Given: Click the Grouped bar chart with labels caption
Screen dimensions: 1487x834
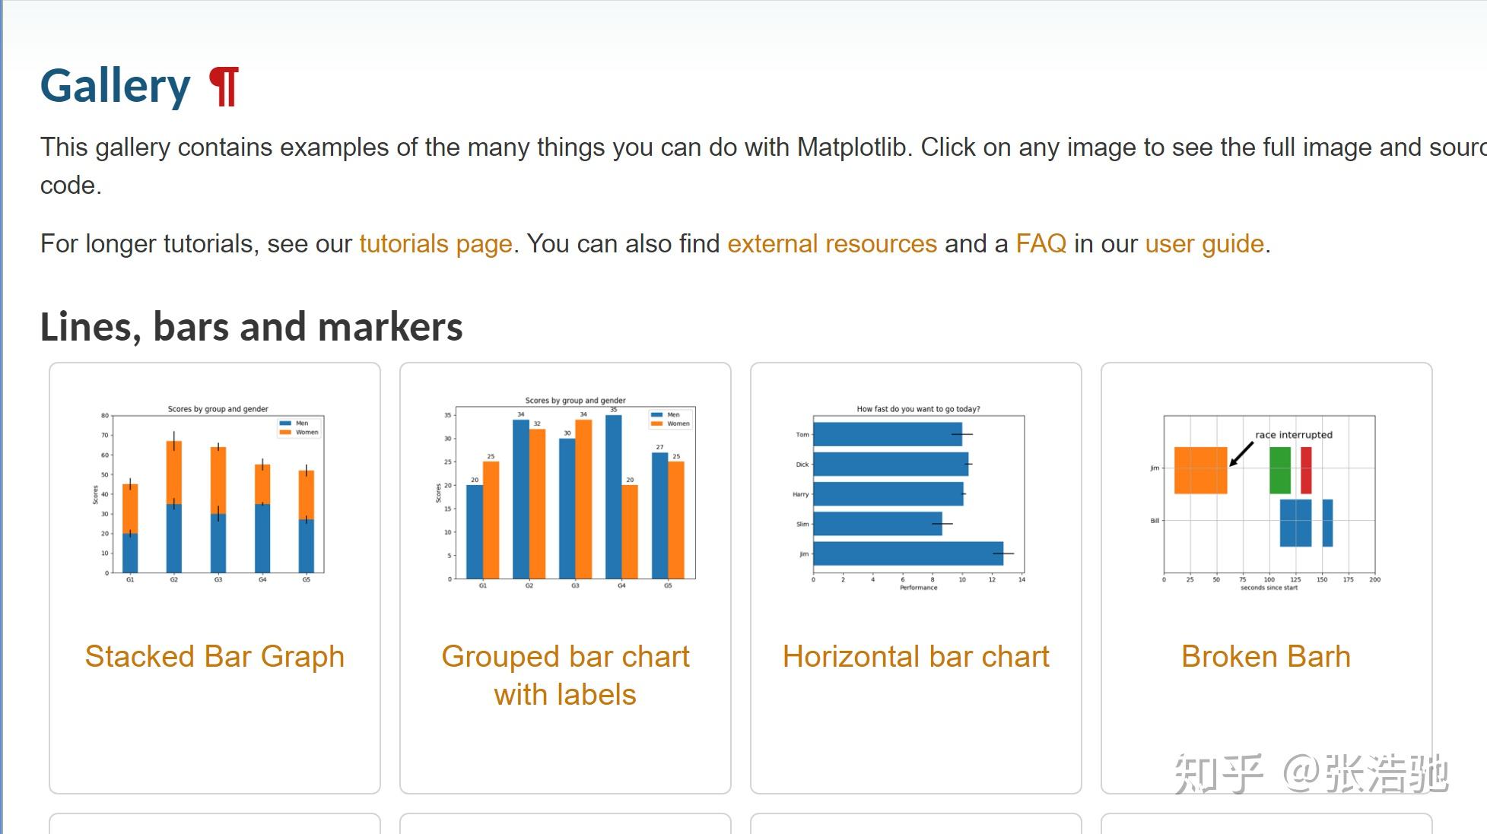Looking at the screenshot, I should 565,675.
